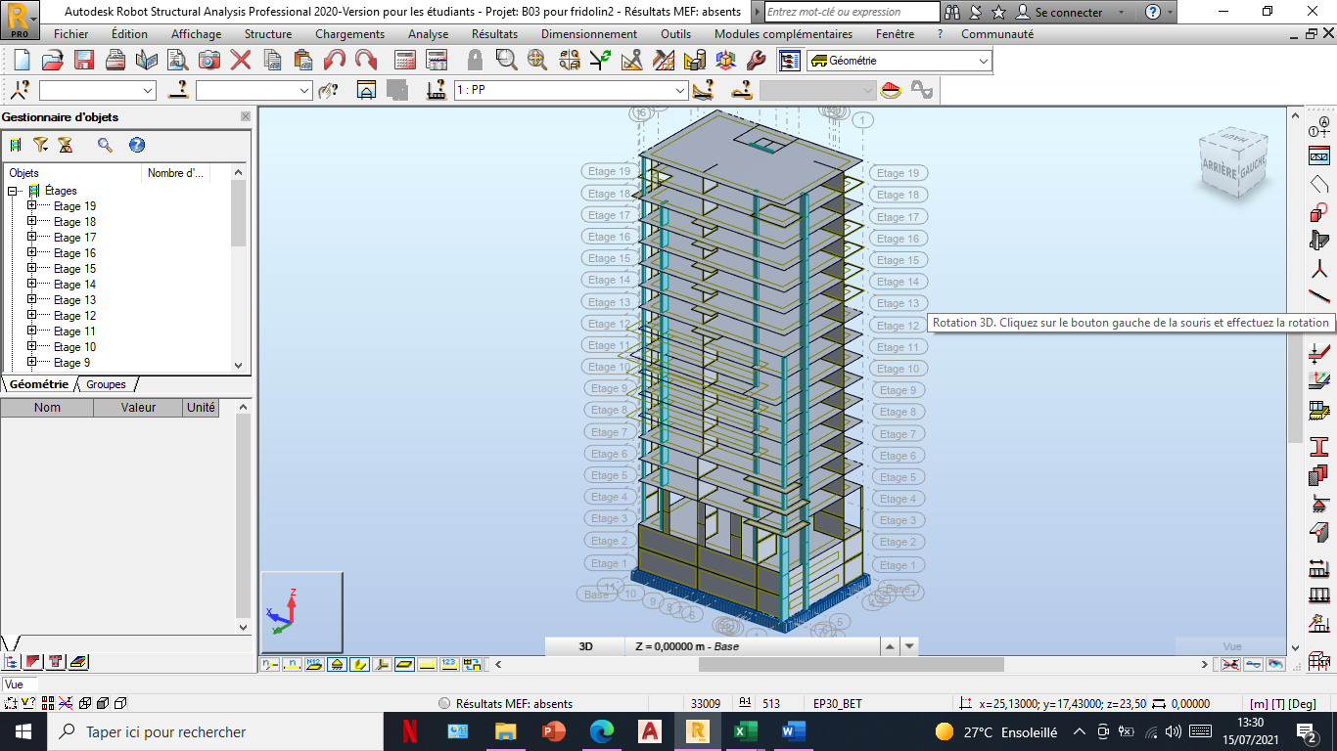The width and height of the screenshot is (1337, 751).
Task: Click the Nombre d'... column header
Action: point(178,173)
